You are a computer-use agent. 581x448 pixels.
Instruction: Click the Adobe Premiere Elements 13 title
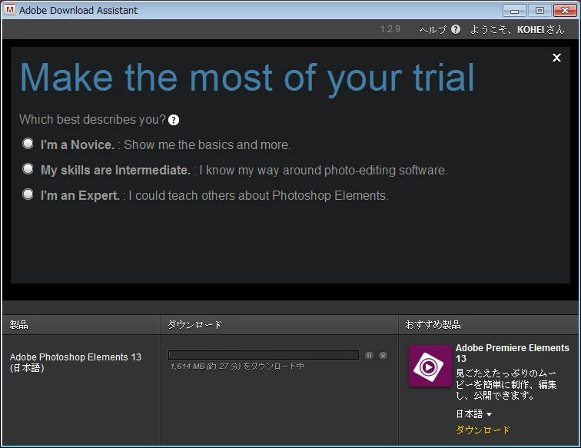512,353
